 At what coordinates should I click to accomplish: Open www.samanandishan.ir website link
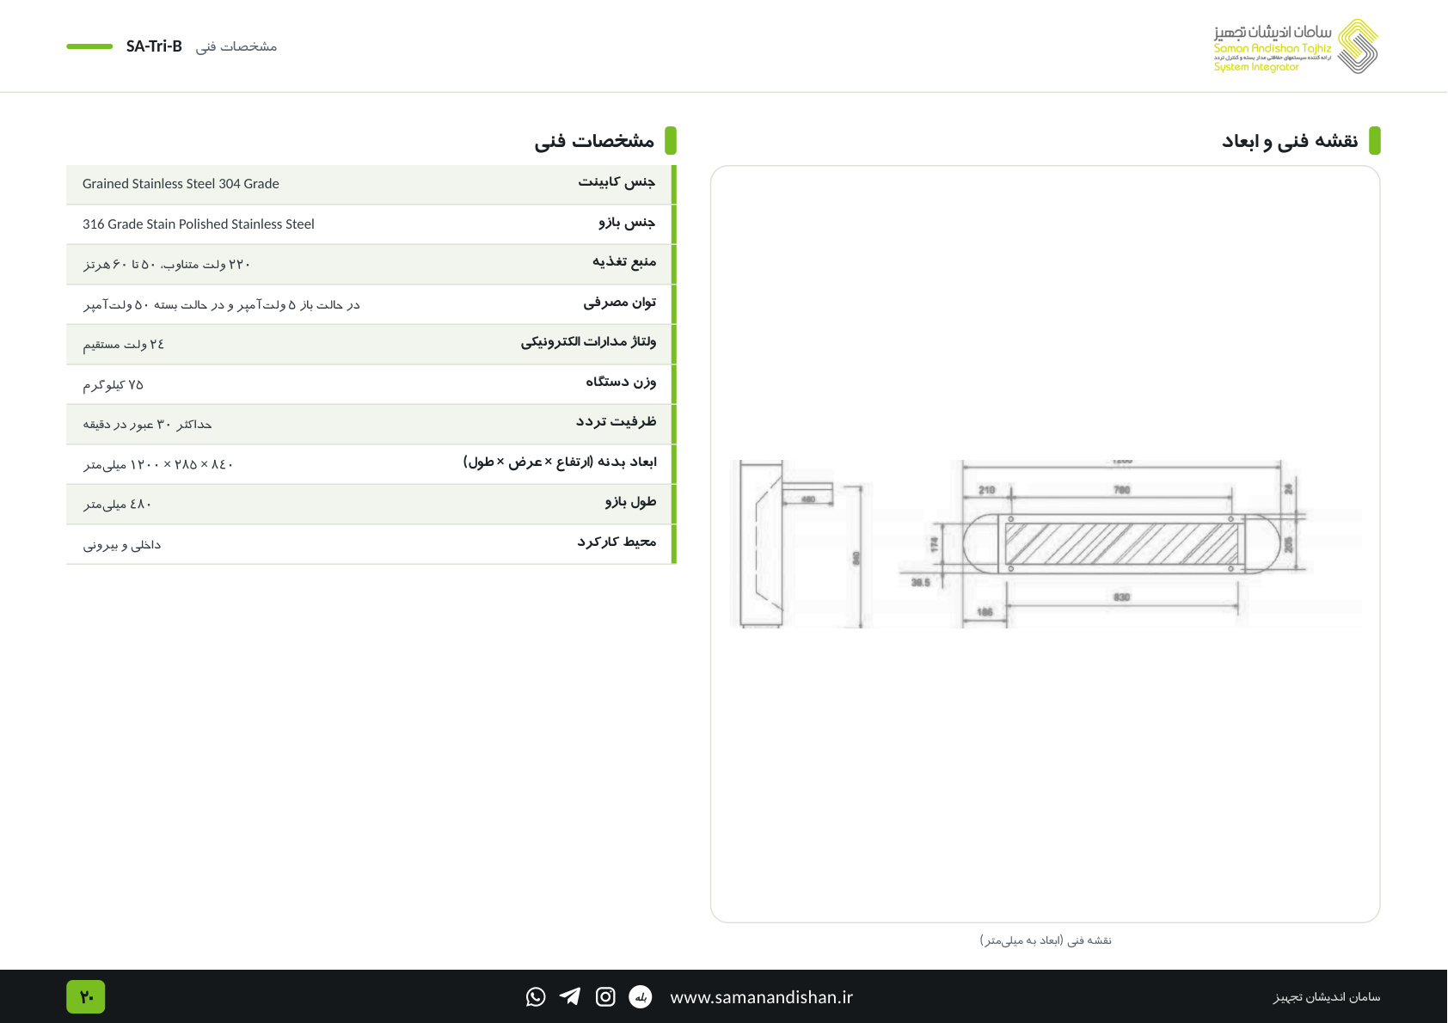pos(761,997)
